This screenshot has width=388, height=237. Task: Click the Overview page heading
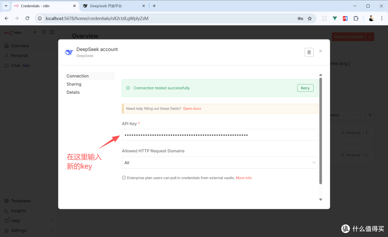coord(85,36)
